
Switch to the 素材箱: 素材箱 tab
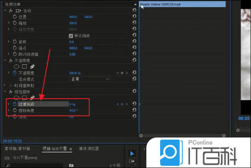point(17,149)
